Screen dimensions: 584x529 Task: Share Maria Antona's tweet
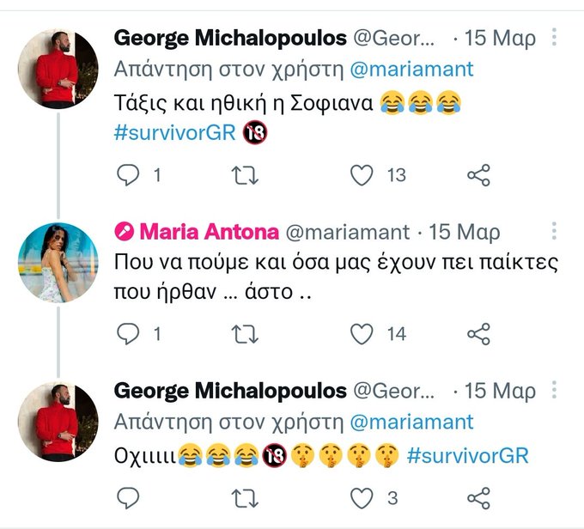[x=478, y=333]
